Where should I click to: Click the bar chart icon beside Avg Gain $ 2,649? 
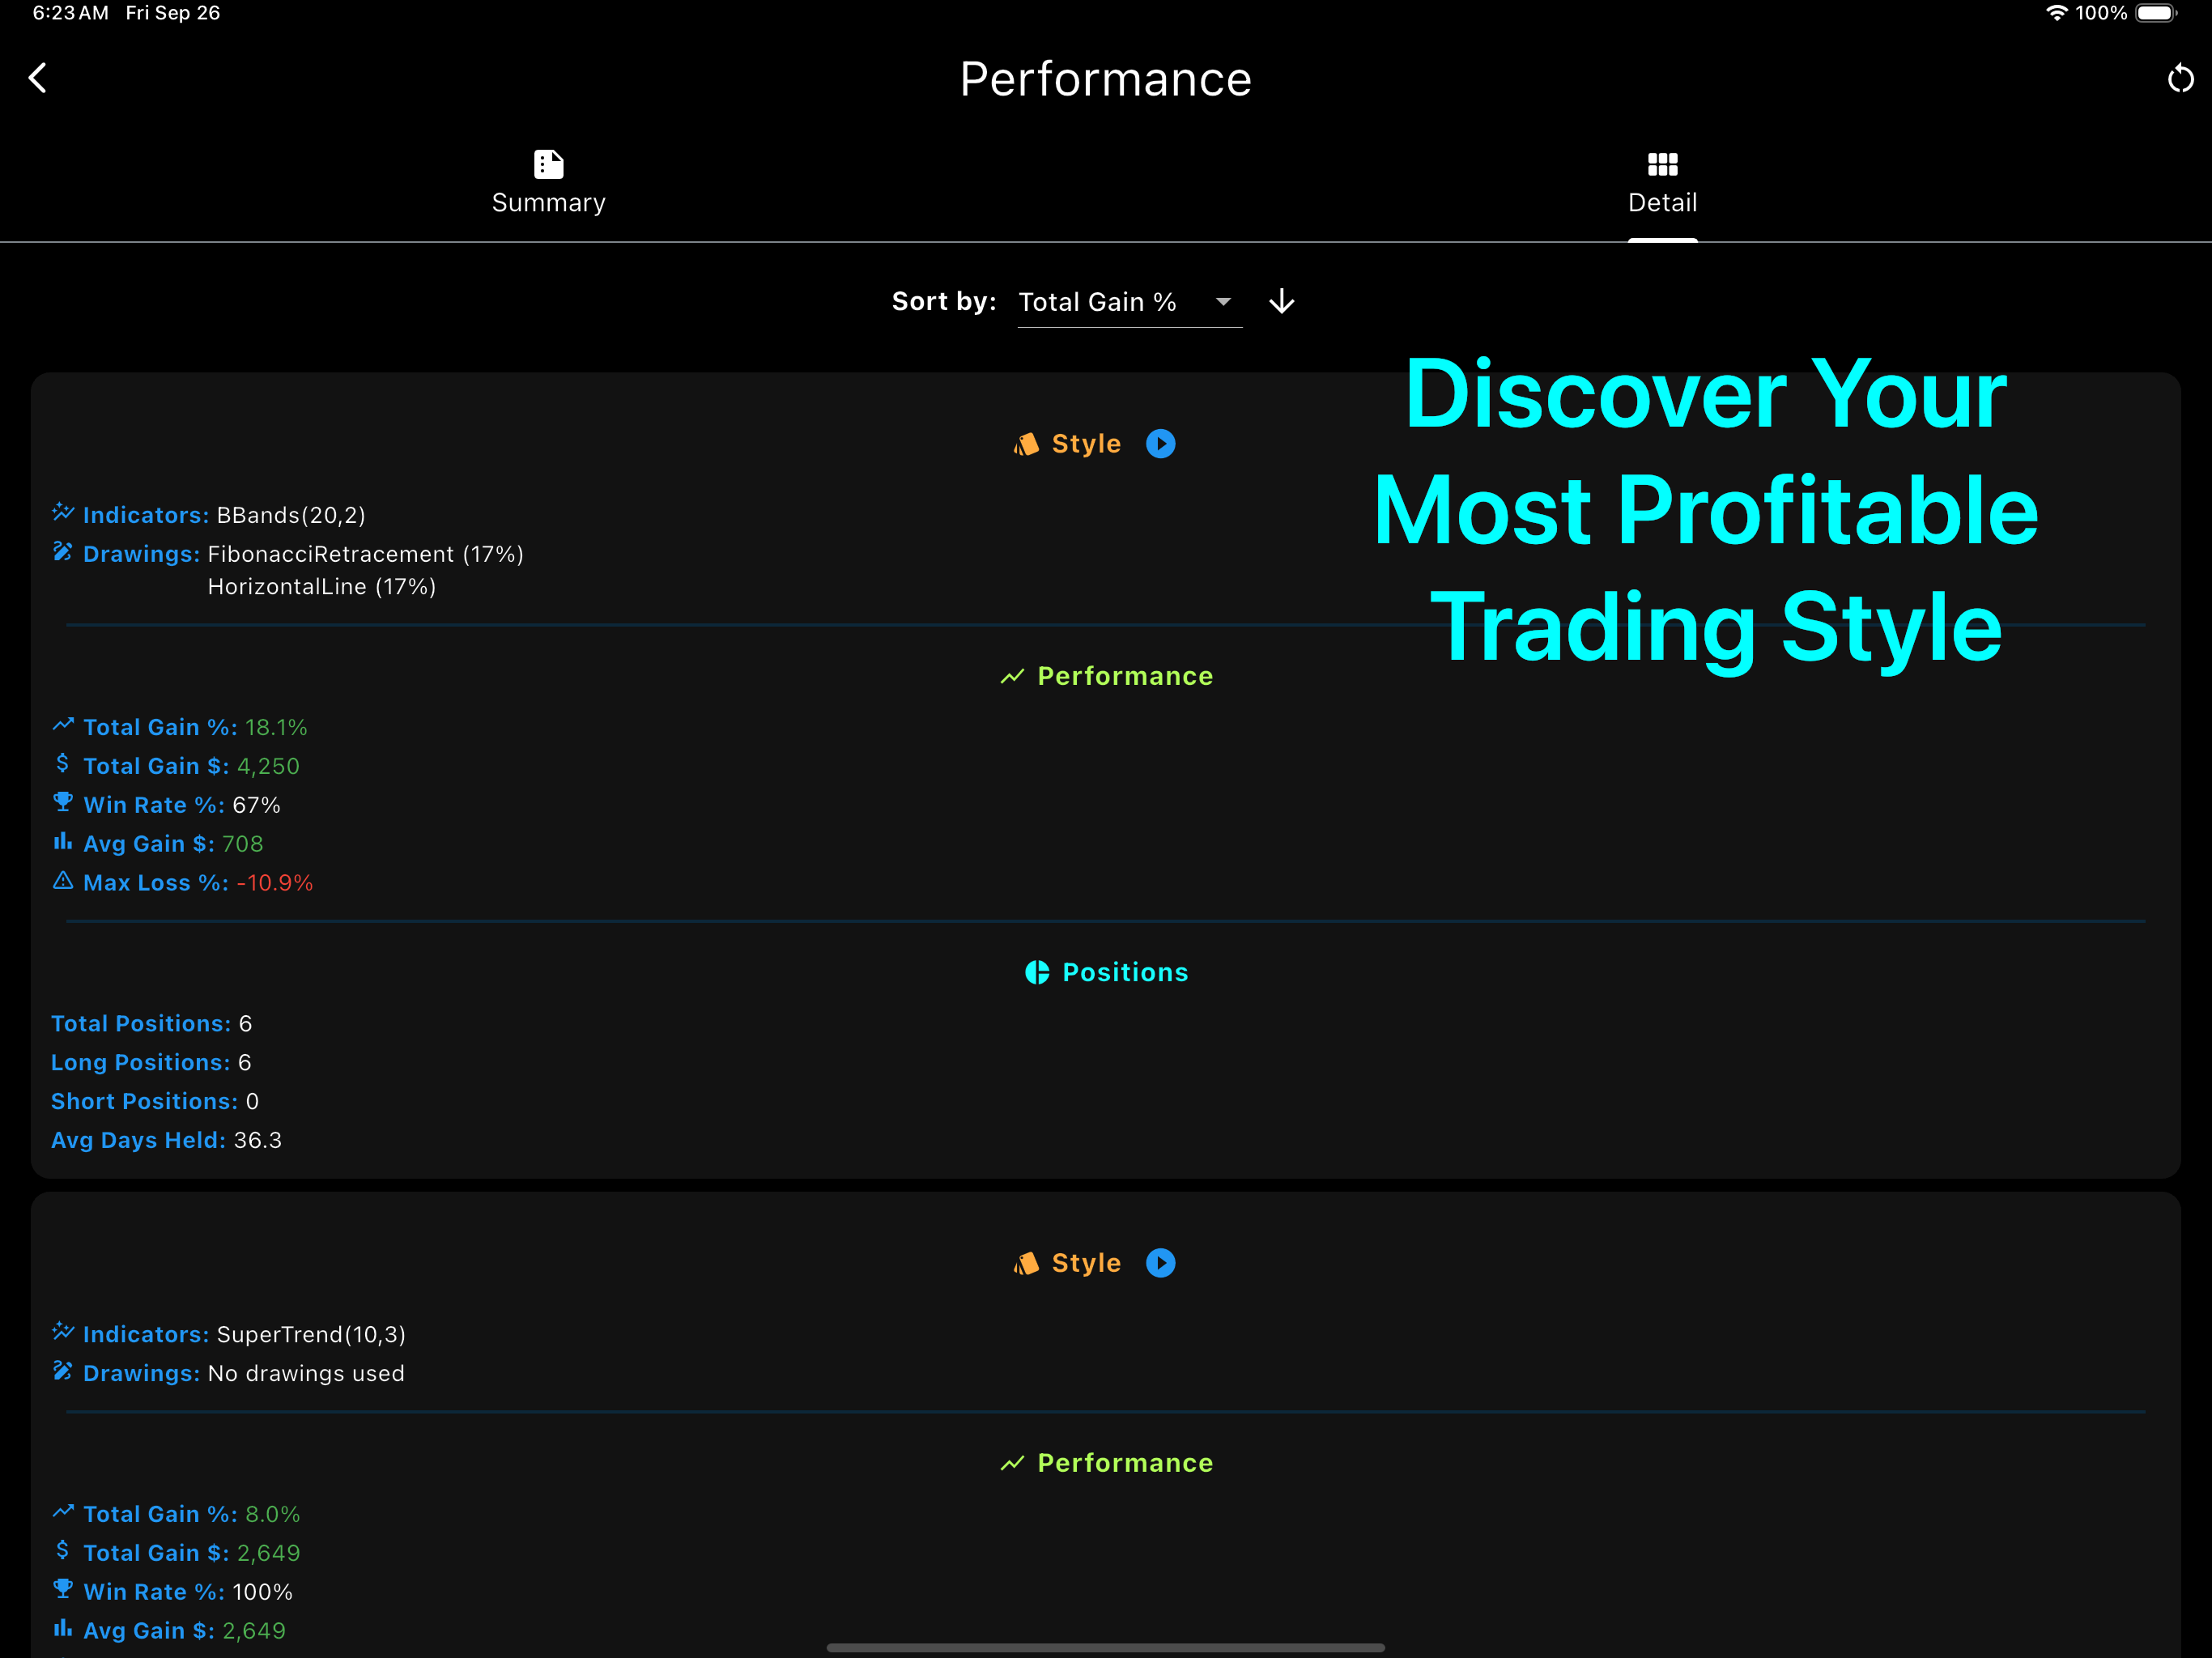[63, 1628]
